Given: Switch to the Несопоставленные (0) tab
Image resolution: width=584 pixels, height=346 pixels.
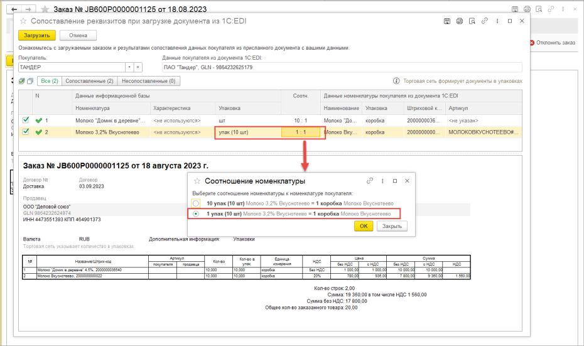Looking at the screenshot, I should pos(149,81).
